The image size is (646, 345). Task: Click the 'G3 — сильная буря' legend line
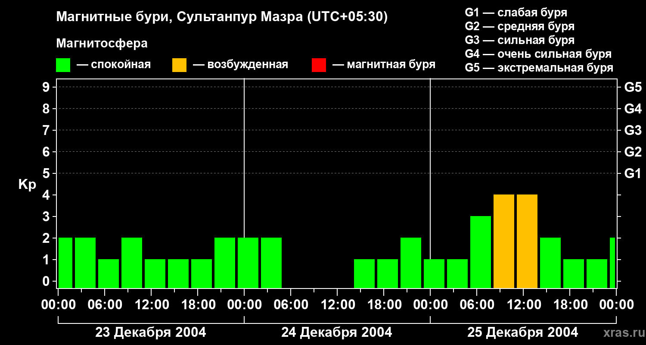click(x=520, y=40)
